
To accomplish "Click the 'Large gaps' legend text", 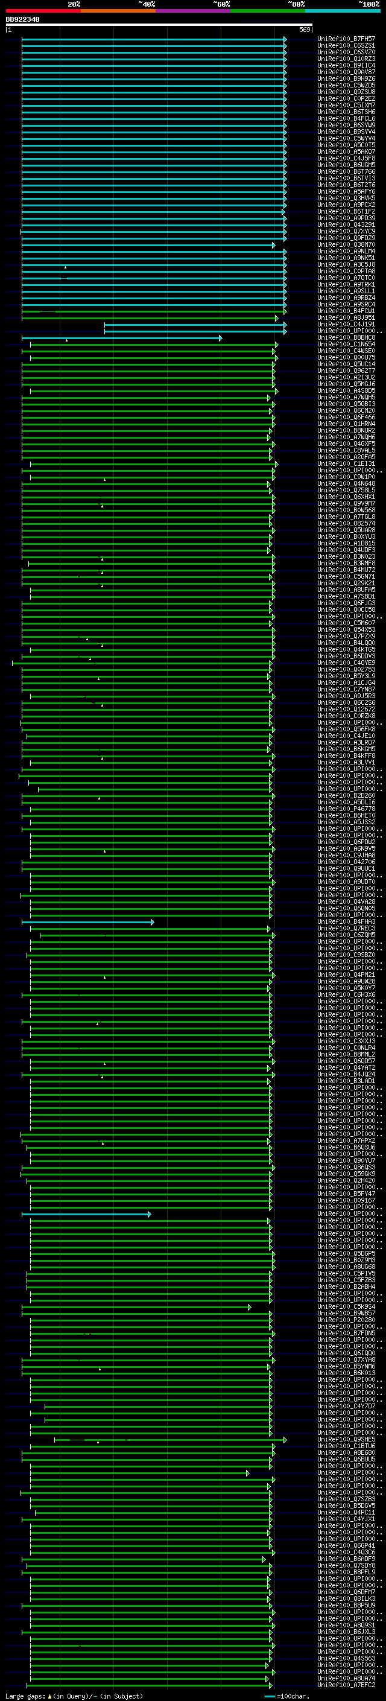I will coord(26,1696).
